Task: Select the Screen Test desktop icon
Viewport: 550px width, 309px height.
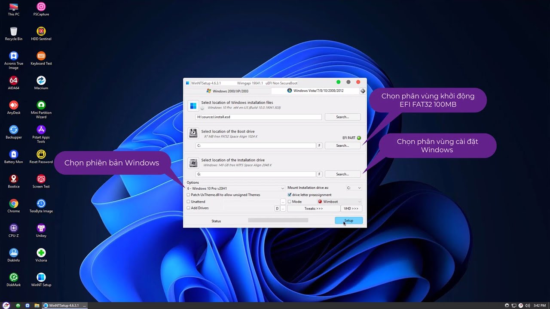Action: coord(41,181)
